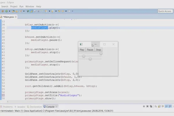Click Stop in the AudioPlayer window
The width and height of the screenshot is (174, 116).
[98, 50]
